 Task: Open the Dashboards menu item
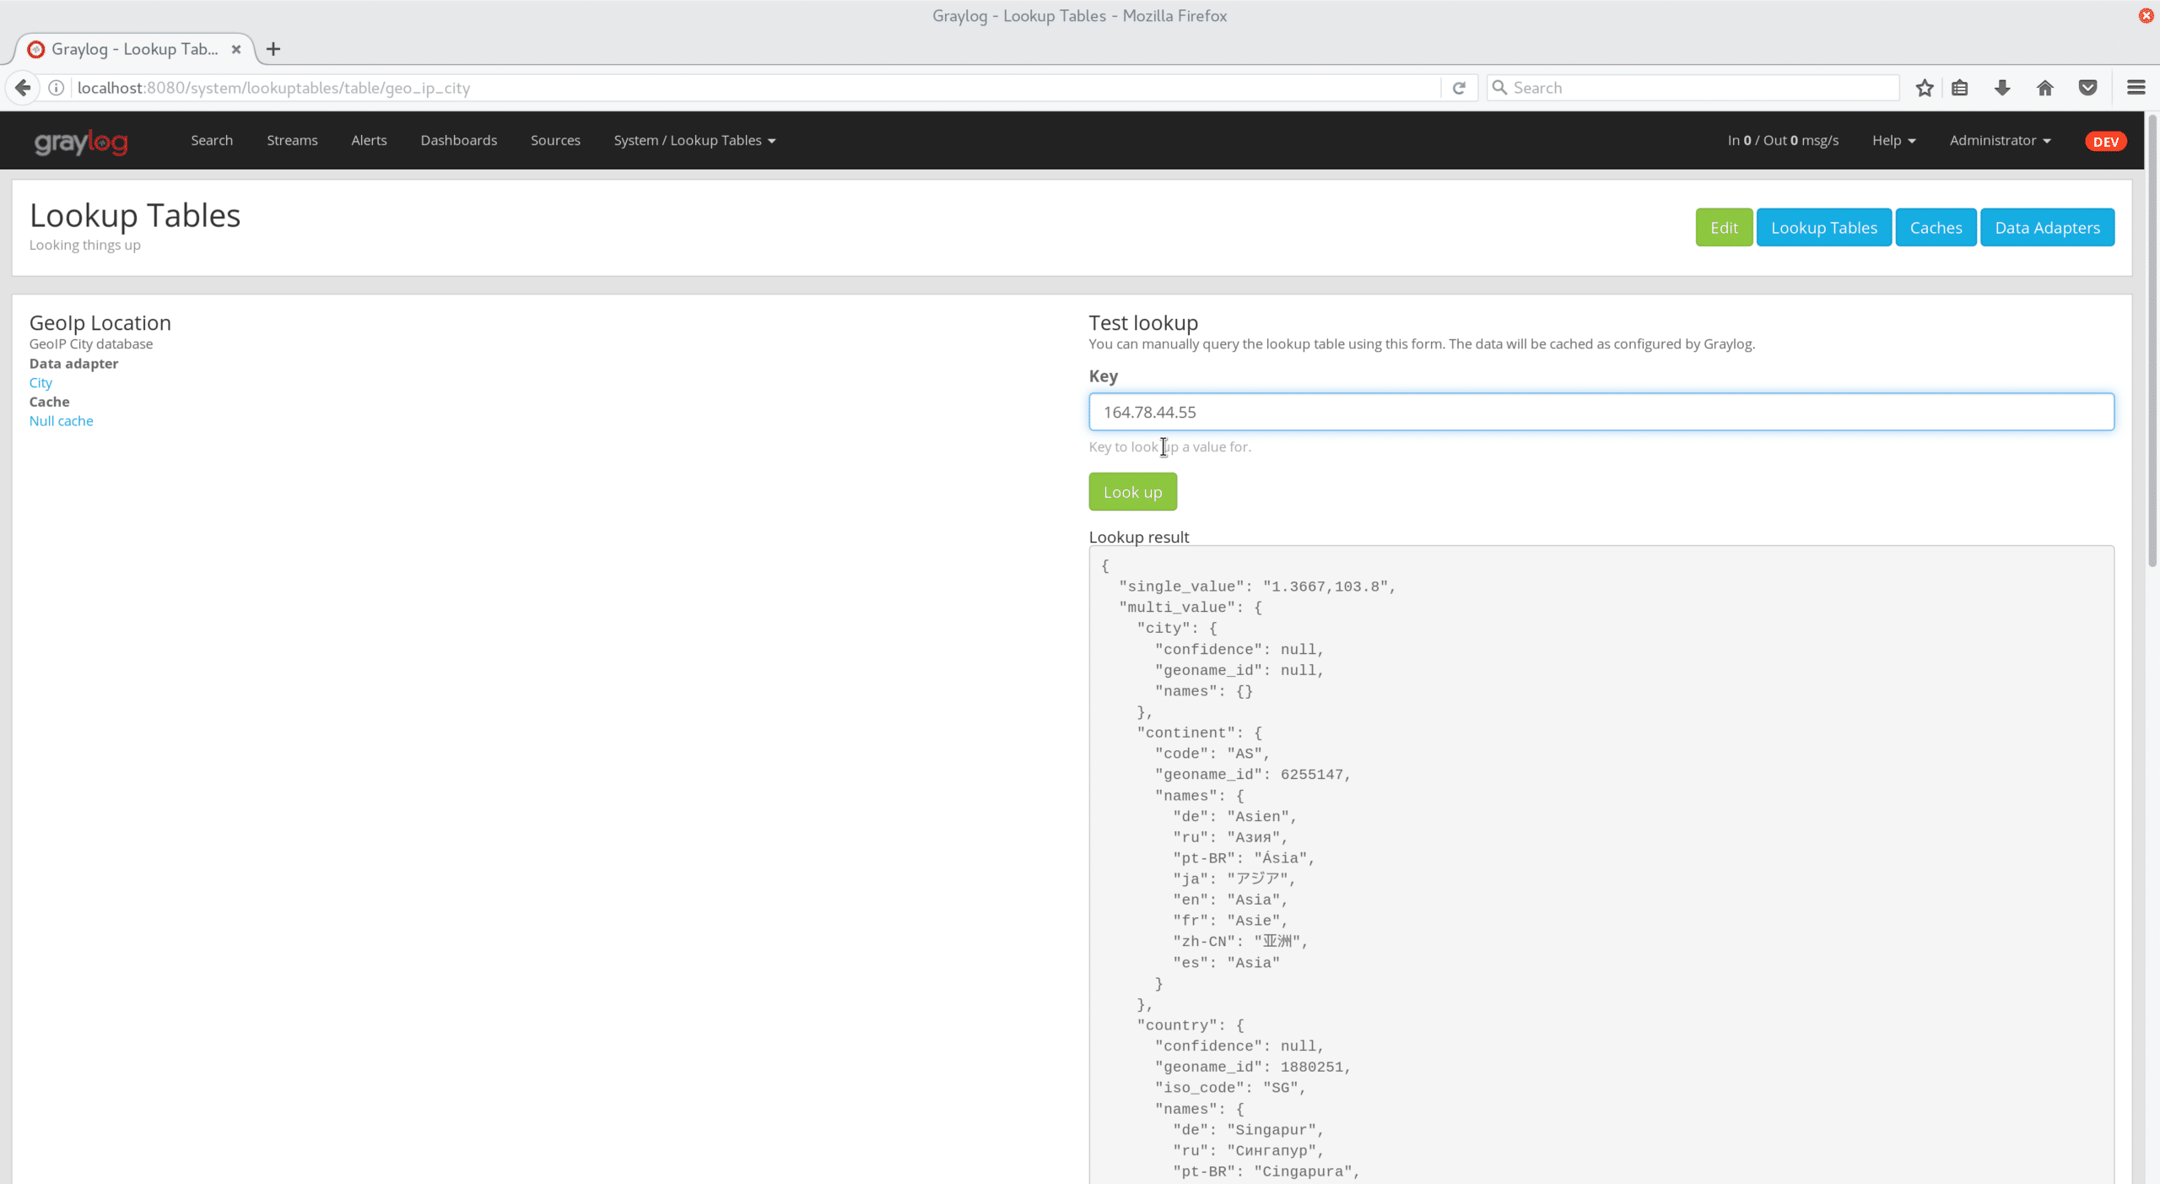pos(458,140)
